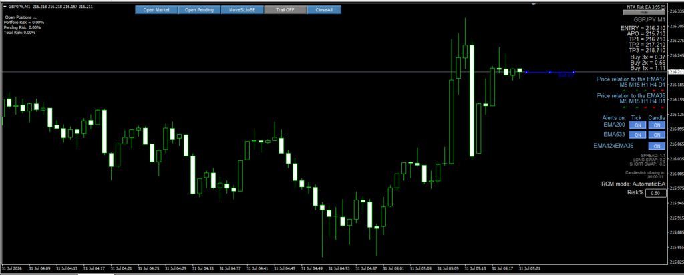Viewport: 684px width, 275px height.
Task: Click the chart shift triangle marker at top
Action: [533, 5]
